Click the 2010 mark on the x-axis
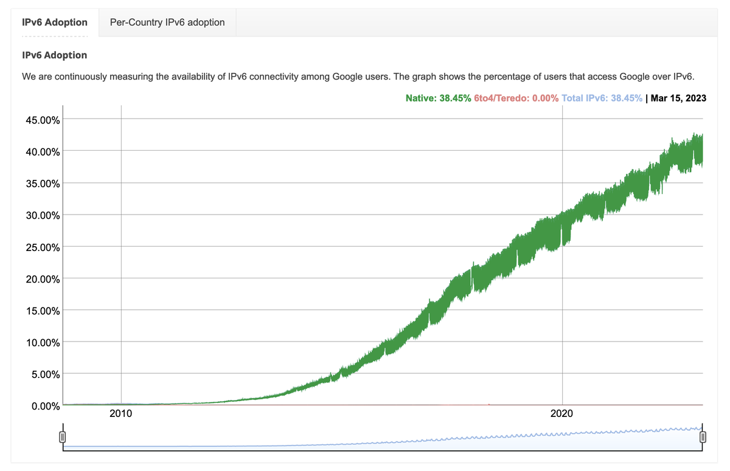 121,413
